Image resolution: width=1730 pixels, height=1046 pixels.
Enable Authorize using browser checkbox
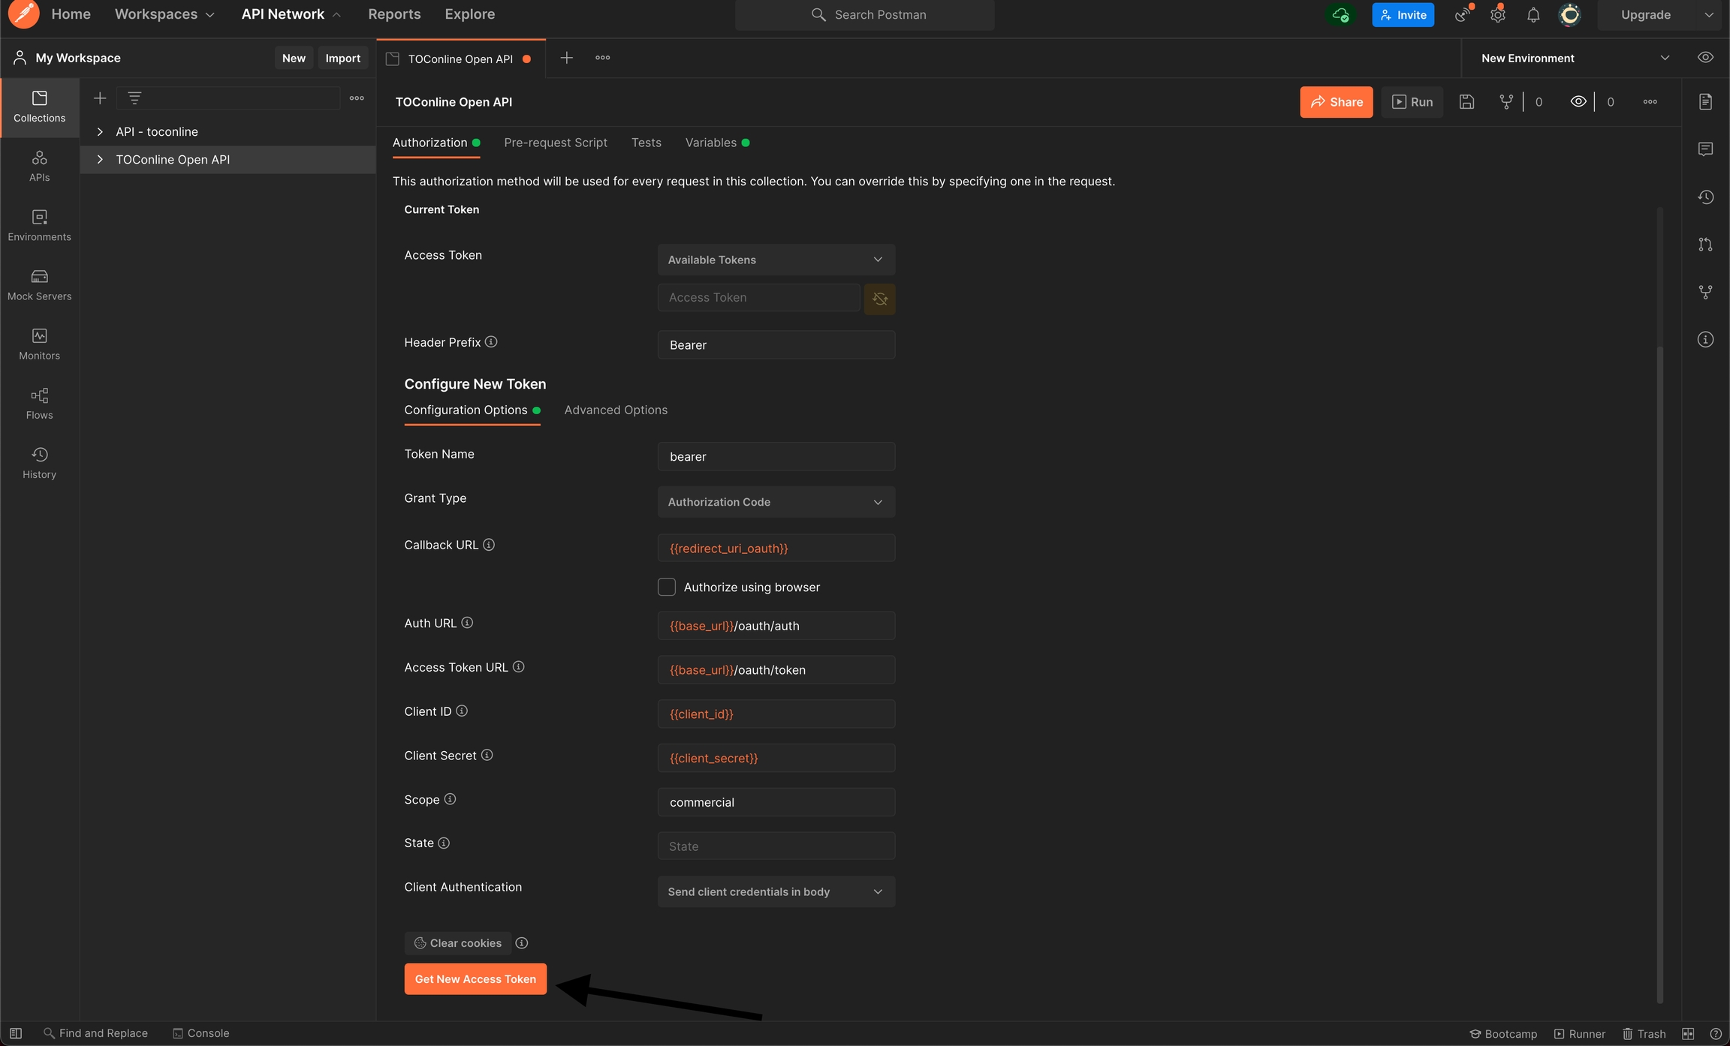click(x=667, y=587)
